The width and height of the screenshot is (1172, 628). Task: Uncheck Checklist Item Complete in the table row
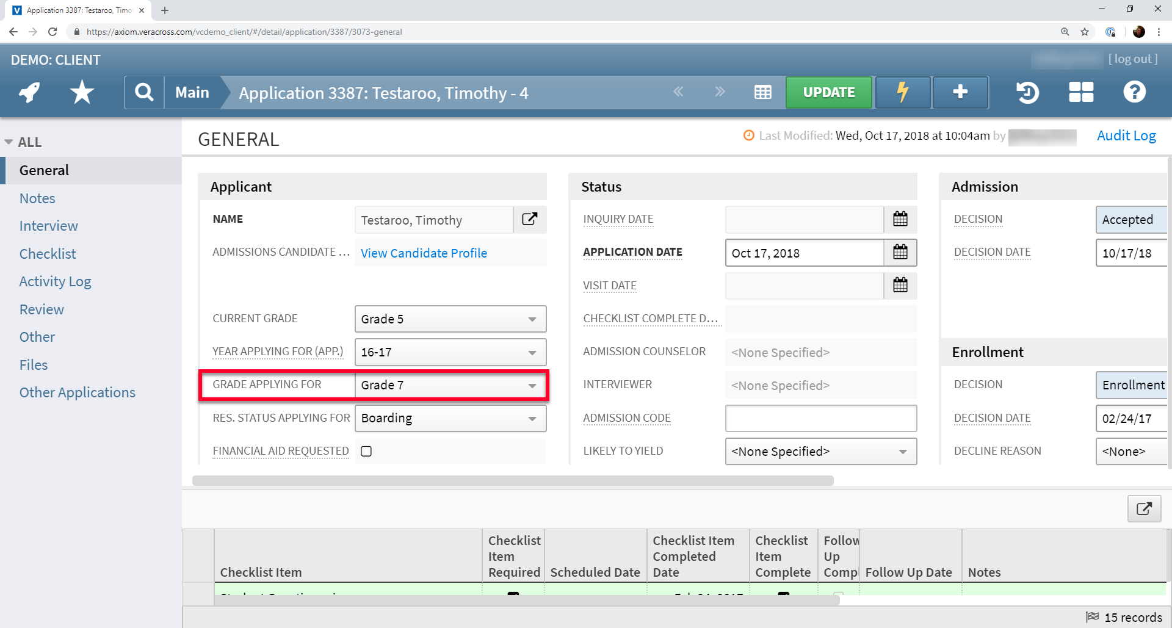coord(783,595)
